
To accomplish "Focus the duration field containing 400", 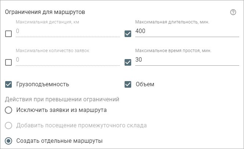I will [187, 31].
